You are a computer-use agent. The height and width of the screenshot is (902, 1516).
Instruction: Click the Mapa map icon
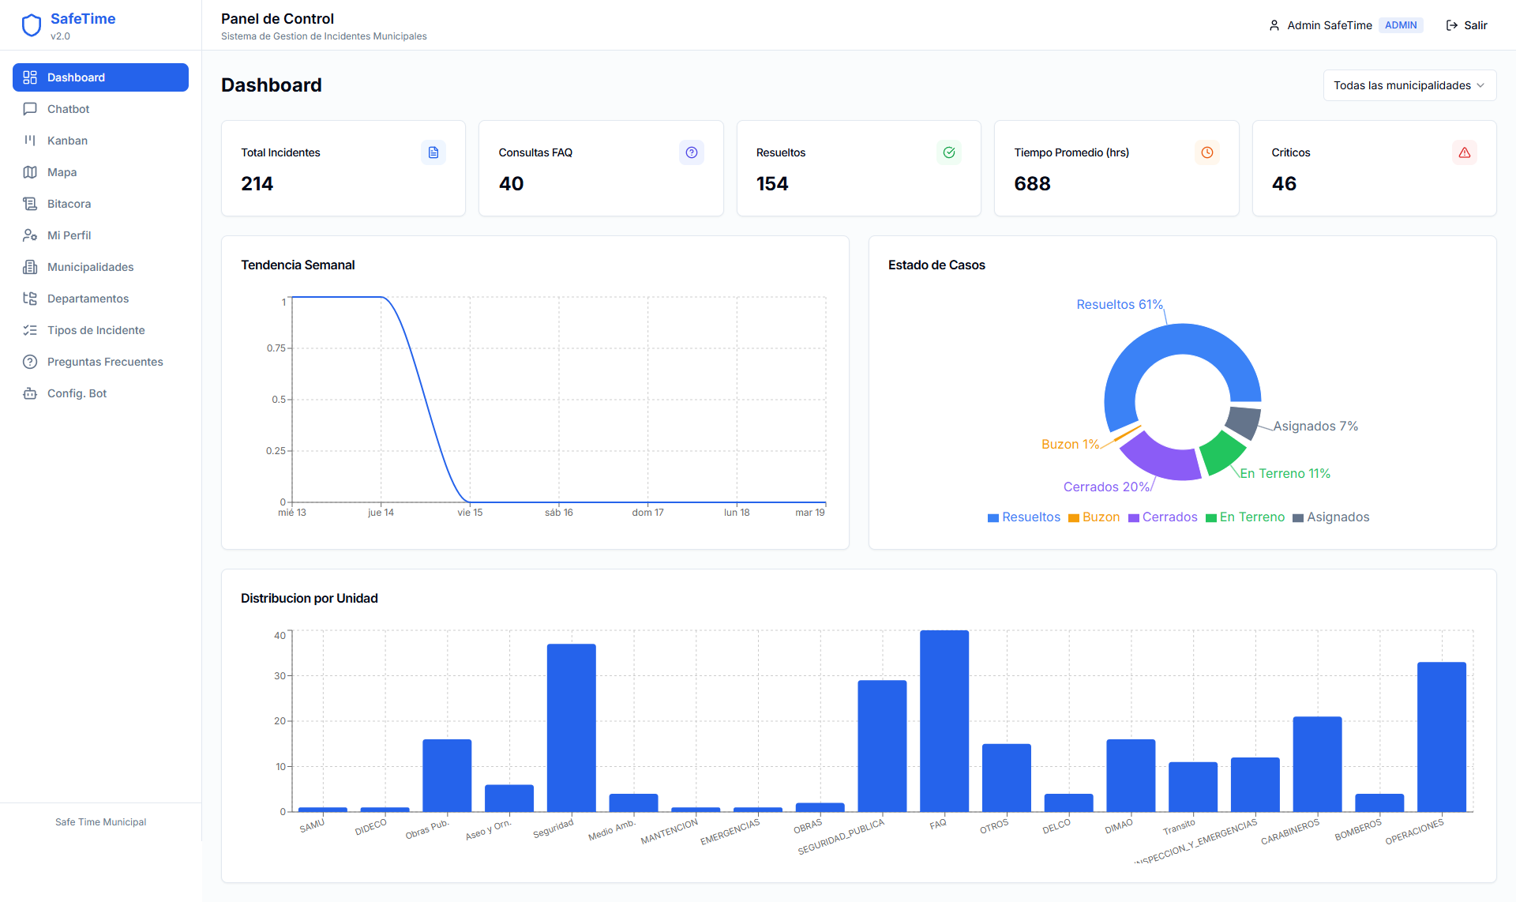point(30,172)
